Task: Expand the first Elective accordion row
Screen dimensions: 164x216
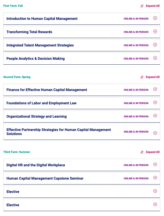Action: tap(155, 191)
